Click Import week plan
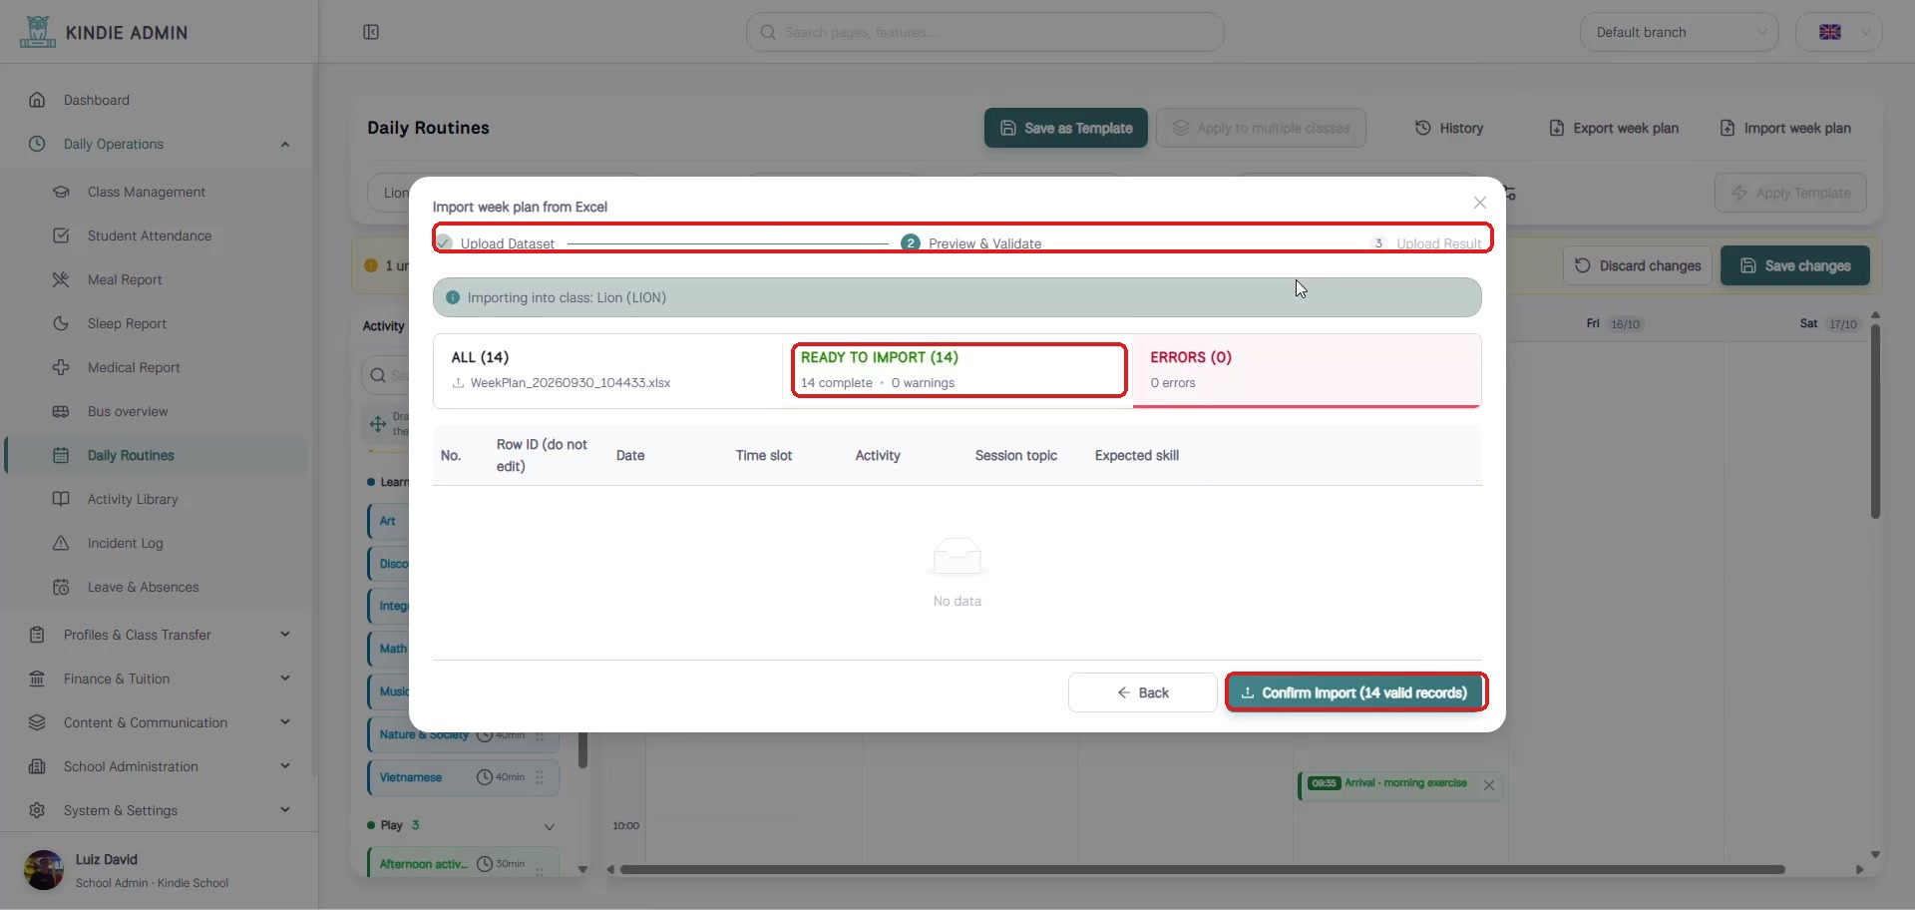 tap(1785, 128)
